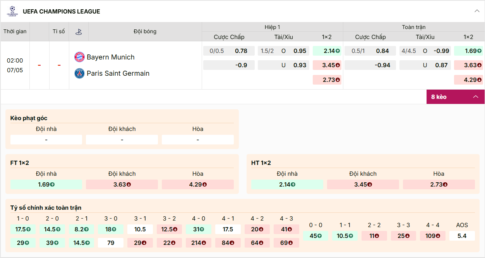Select Hiệp 1 handicap 0/0.5 at 0.78

[x=229, y=51]
